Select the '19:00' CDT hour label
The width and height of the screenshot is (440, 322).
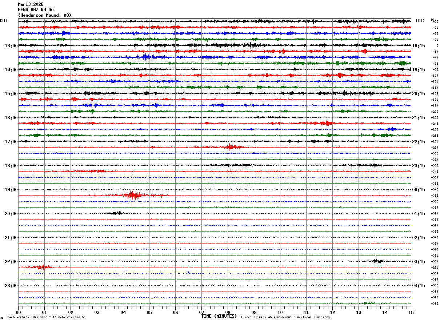point(11,190)
